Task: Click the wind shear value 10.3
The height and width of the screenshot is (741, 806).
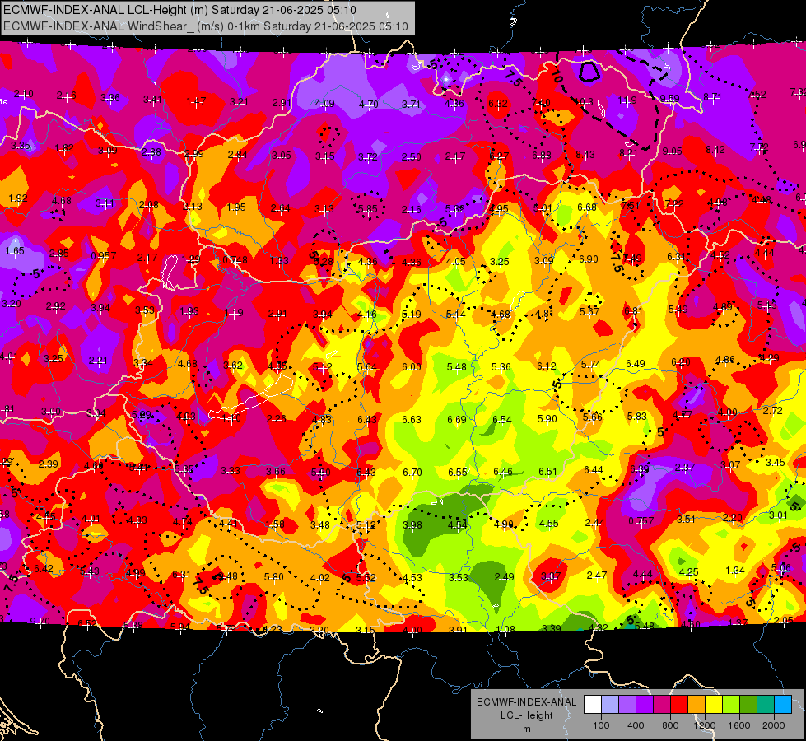Action: tap(585, 102)
